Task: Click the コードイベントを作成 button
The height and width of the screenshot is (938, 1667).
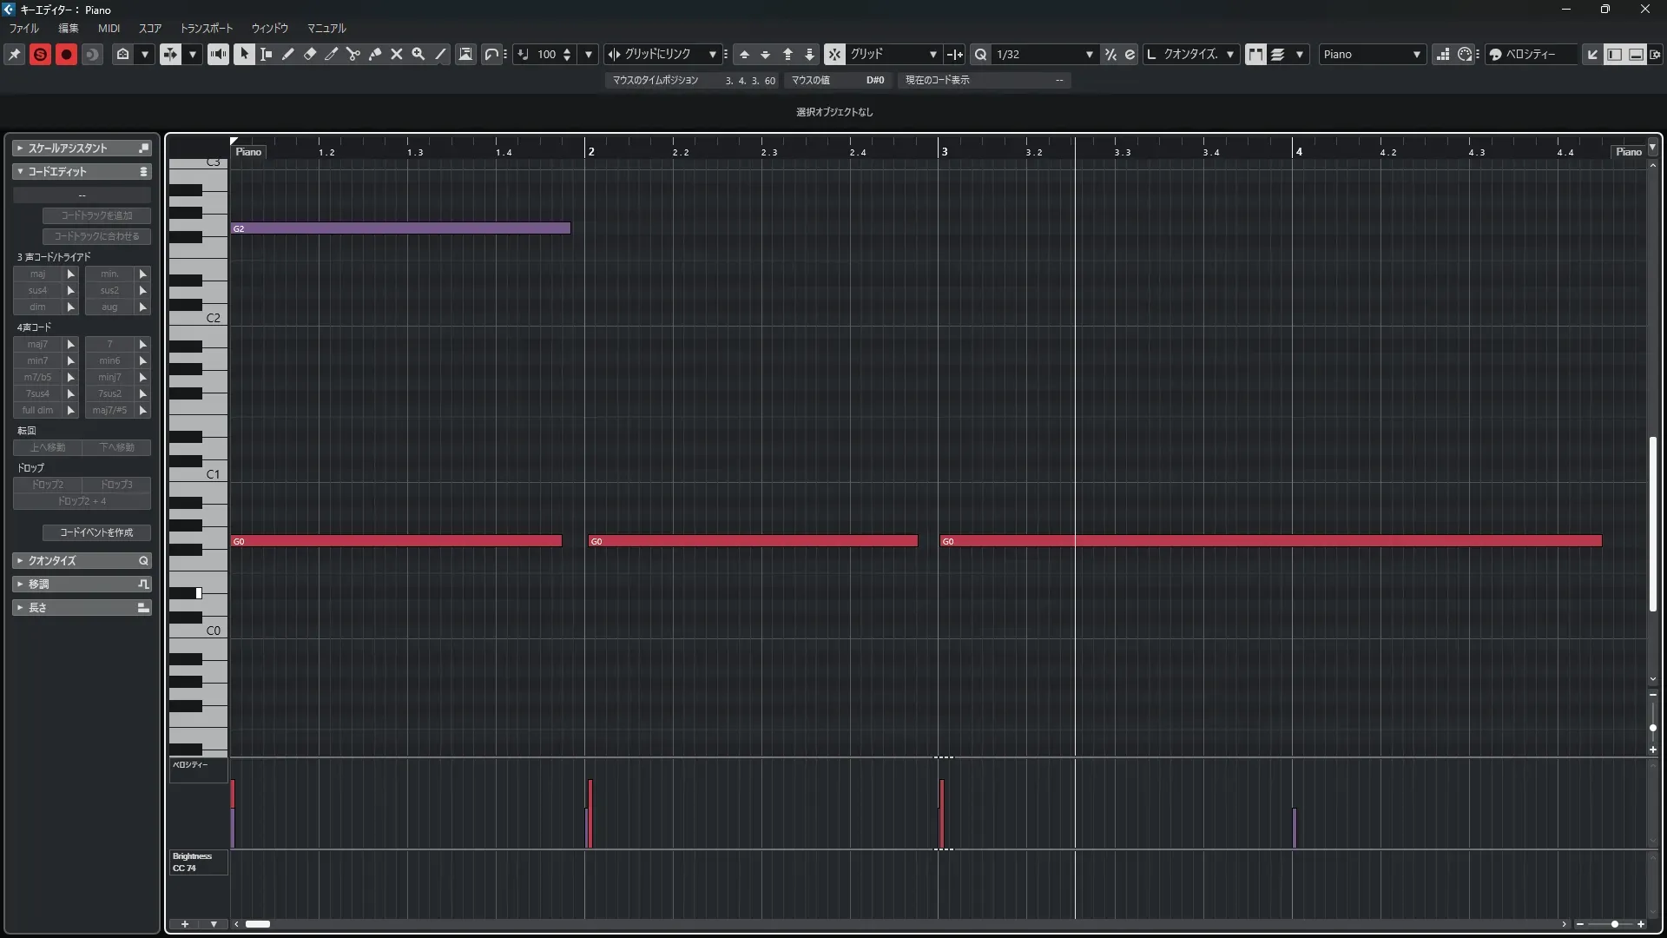Action: (96, 532)
